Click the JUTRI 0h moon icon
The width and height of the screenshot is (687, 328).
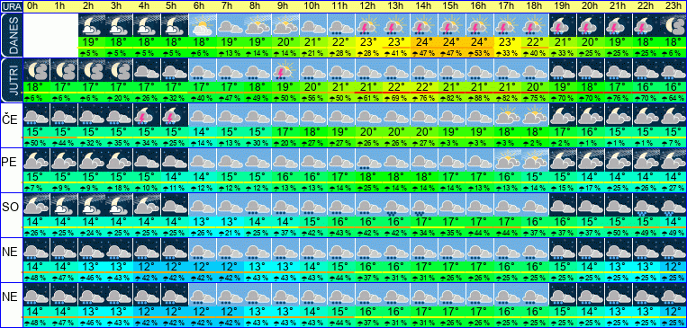(x=36, y=70)
